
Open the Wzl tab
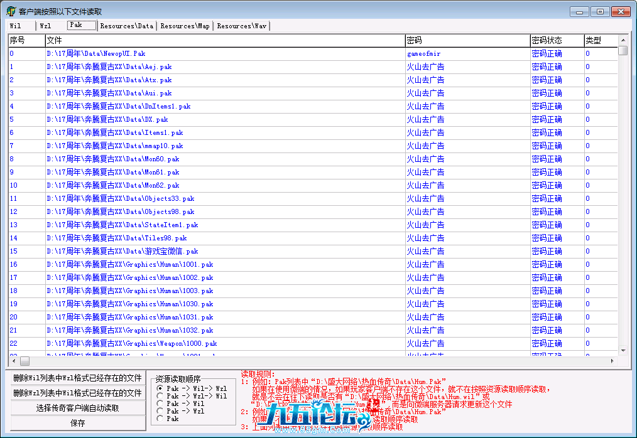pos(45,26)
